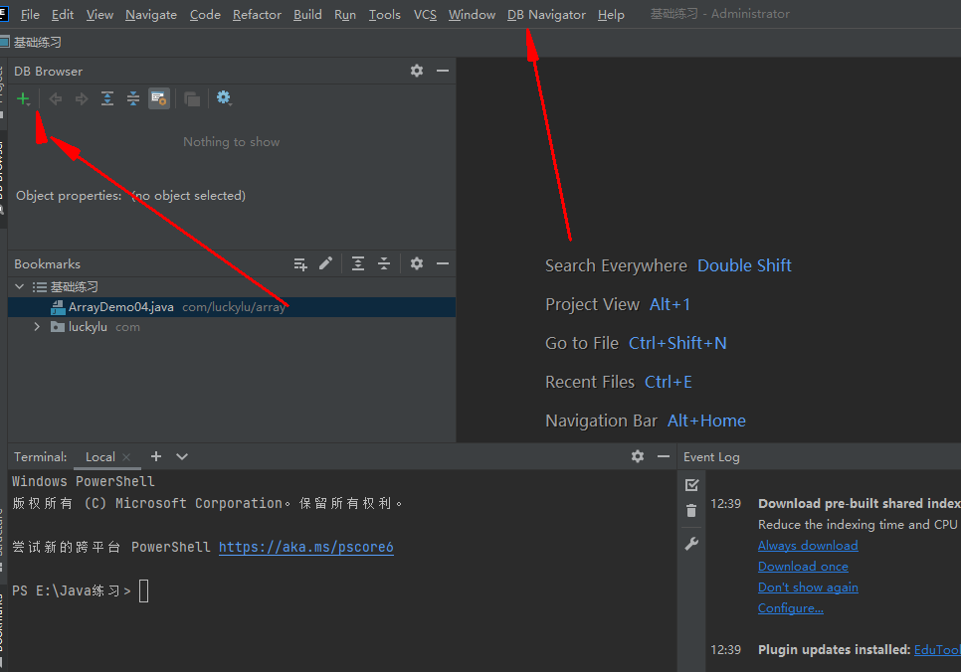Hide the Terminal panel with minimize dash
The width and height of the screenshot is (961, 672).
[x=664, y=456]
